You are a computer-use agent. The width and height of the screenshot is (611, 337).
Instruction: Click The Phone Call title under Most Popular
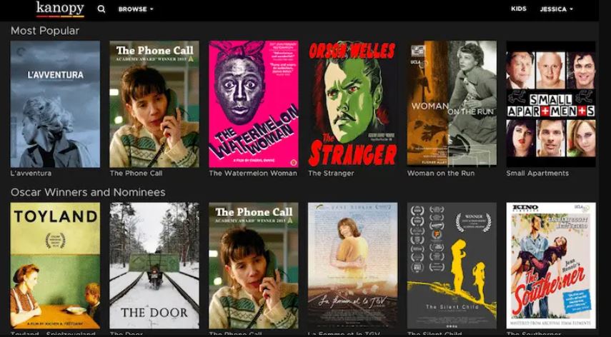pyautogui.click(x=136, y=173)
